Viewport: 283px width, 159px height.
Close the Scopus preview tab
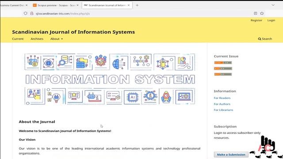[78, 5]
